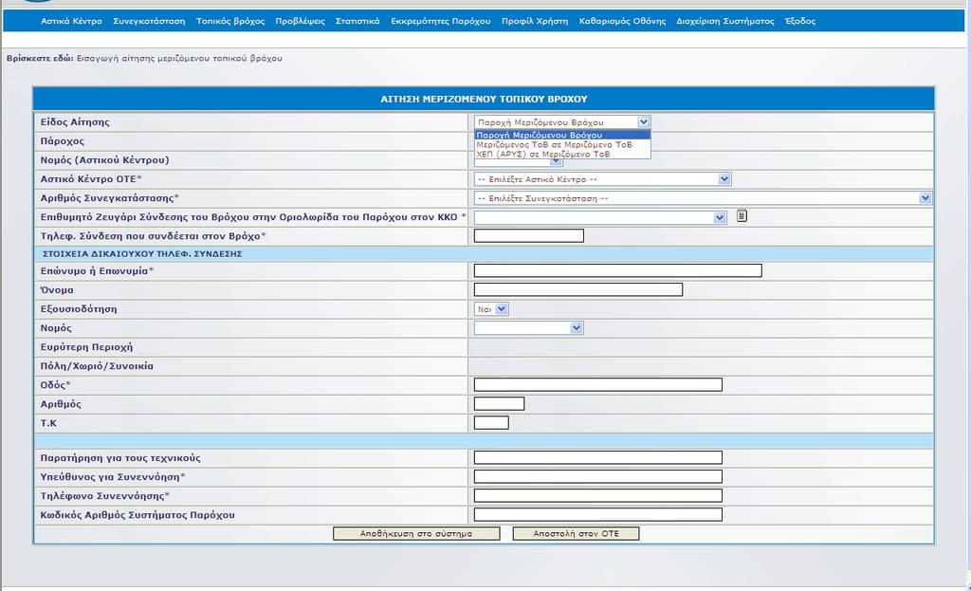Click the Πάροχος label

[x=62, y=141]
